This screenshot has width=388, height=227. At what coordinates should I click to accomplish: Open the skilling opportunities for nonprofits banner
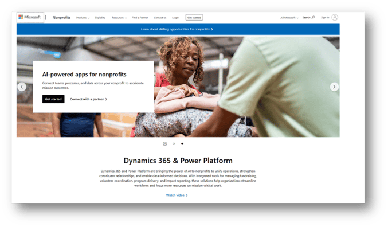coord(177,29)
